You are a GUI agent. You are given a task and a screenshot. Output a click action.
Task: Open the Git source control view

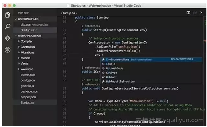click(x=8, y=38)
